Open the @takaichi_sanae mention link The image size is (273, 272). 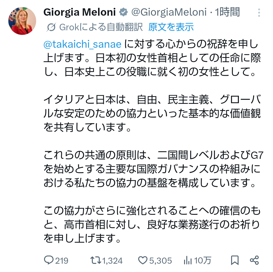click(x=83, y=44)
